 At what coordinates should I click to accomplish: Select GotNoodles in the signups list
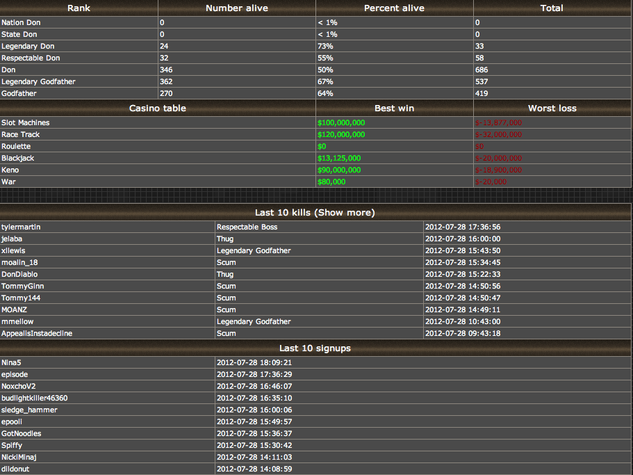(22, 433)
